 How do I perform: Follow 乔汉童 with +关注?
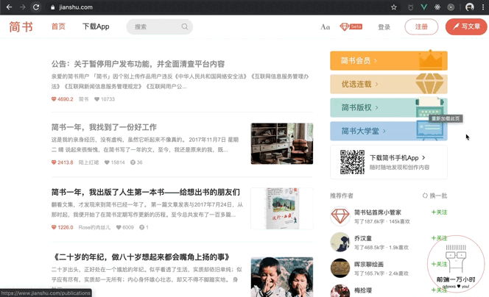pos(439,238)
